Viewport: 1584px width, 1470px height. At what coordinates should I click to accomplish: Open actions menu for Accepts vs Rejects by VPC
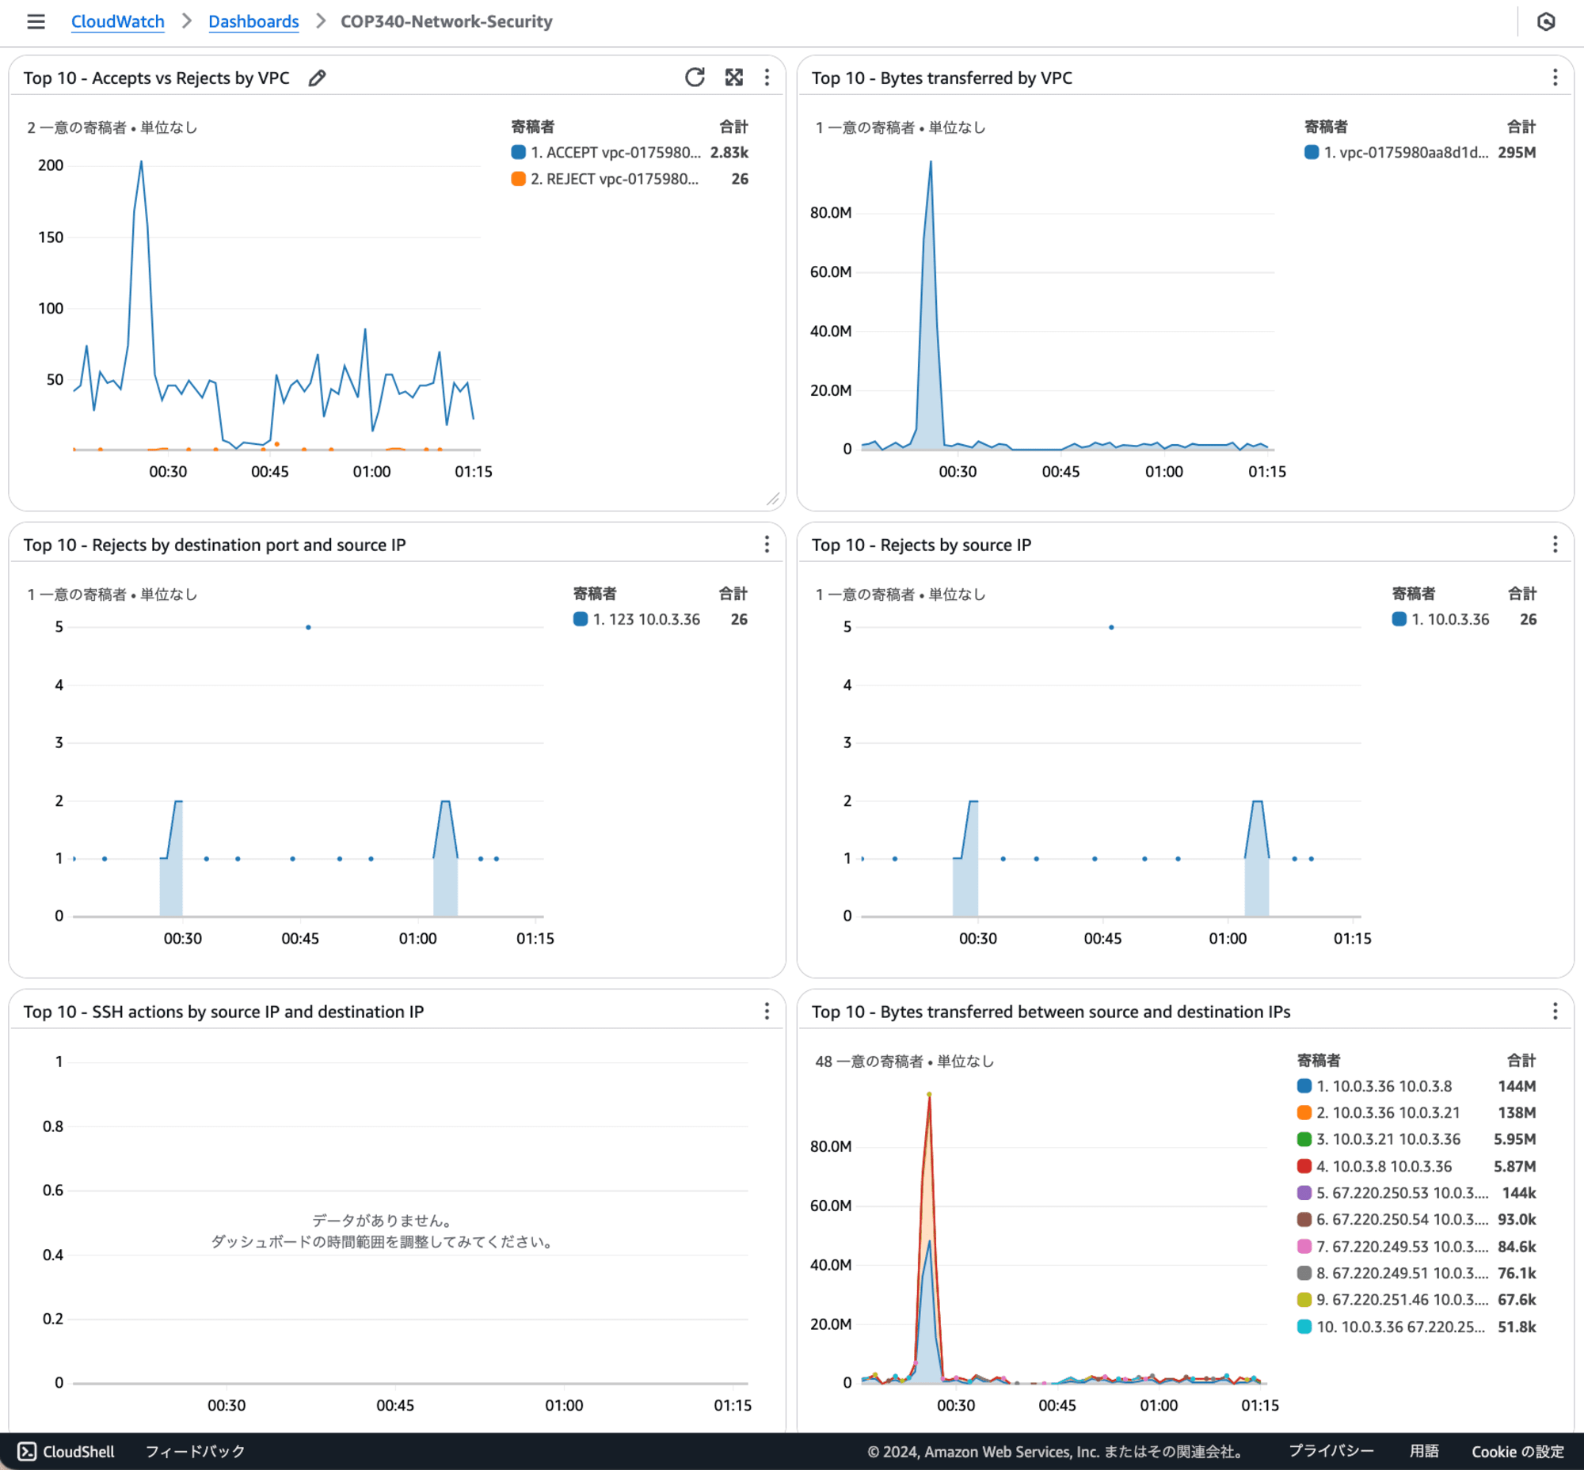pos(767,77)
